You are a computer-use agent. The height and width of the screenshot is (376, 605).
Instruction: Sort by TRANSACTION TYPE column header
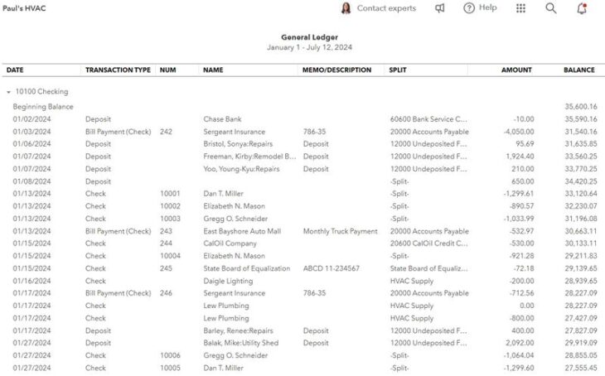(x=118, y=70)
